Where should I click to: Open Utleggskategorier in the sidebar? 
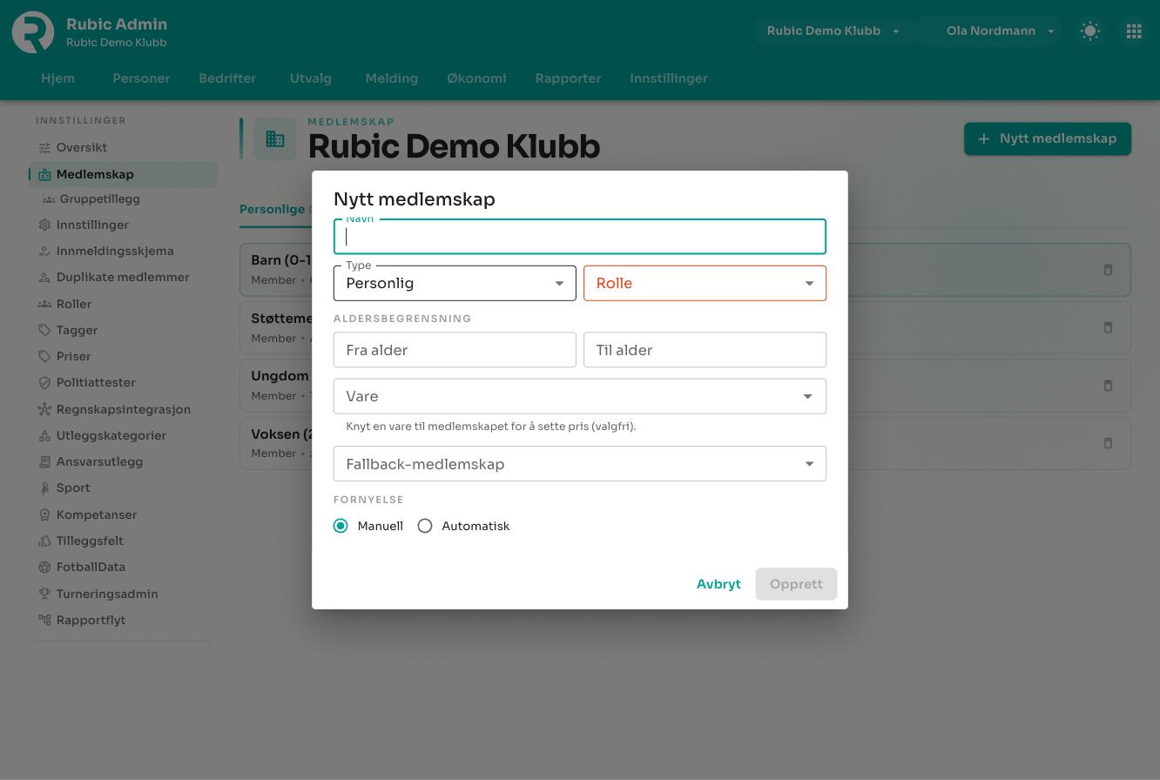tap(111, 435)
